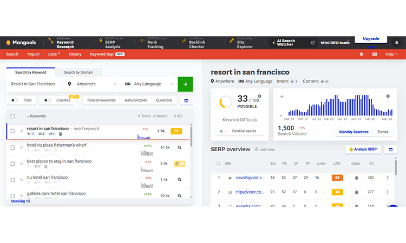Click the green search arrow button
The height and width of the screenshot is (243, 406).
(x=185, y=84)
